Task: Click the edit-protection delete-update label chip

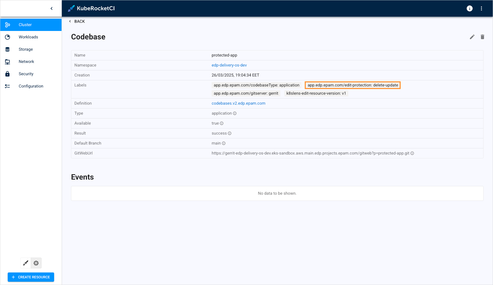Action: pos(352,85)
